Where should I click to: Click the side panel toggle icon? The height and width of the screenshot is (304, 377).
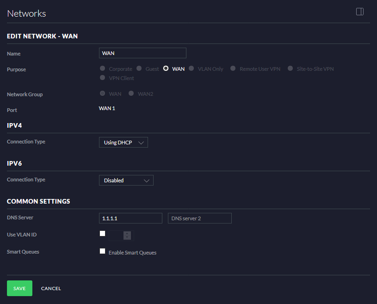pos(359,12)
